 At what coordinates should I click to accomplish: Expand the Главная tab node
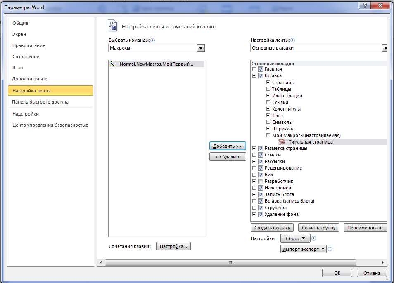[x=254, y=69]
